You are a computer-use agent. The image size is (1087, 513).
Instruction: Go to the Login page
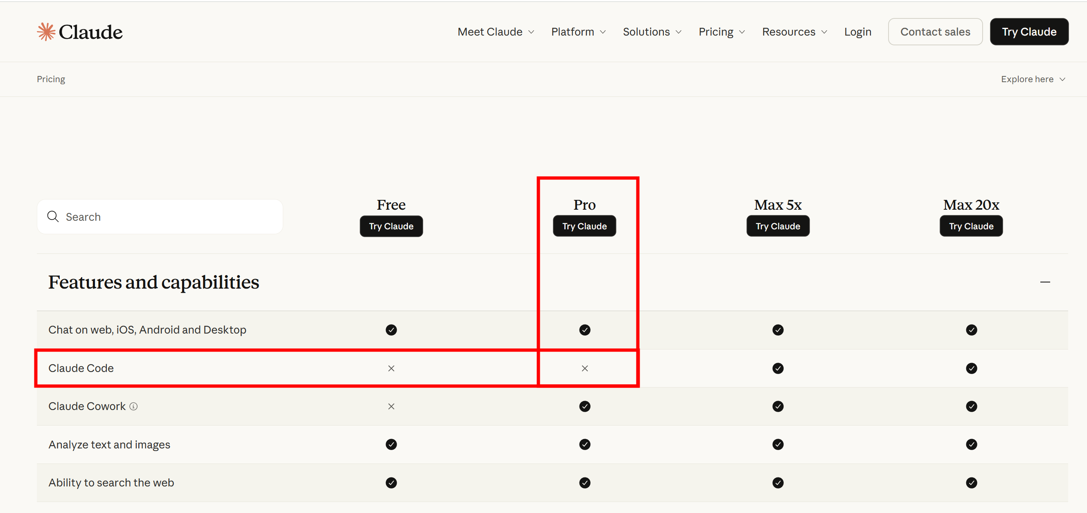coord(857,31)
